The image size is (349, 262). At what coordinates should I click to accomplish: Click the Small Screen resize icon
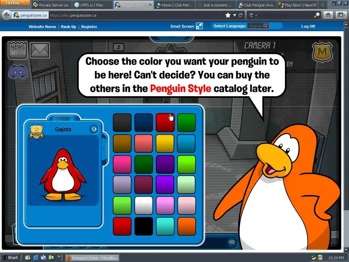click(x=199, y=26)
